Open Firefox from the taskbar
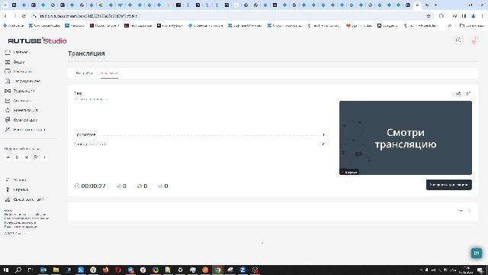This screenshot has height=275, width=488. (105, 270)
